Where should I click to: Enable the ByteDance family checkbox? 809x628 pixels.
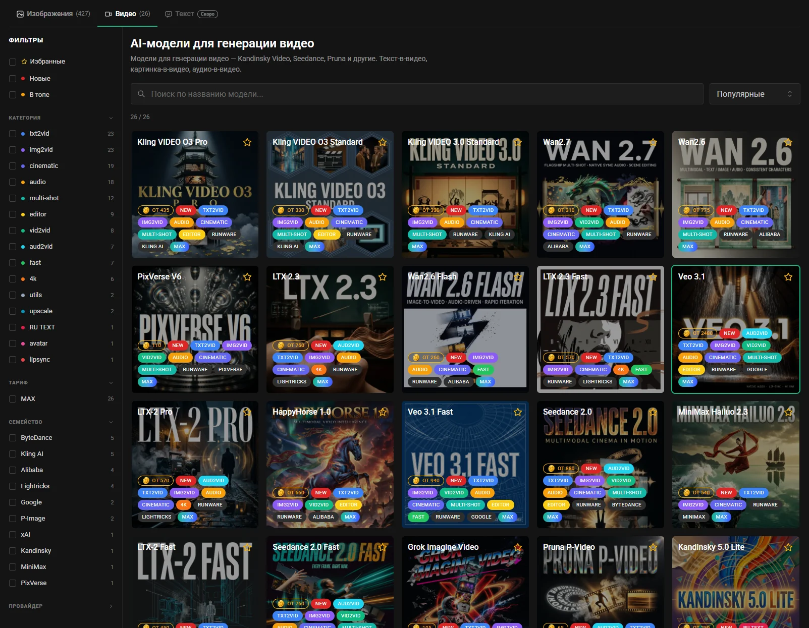coord(13,438)
